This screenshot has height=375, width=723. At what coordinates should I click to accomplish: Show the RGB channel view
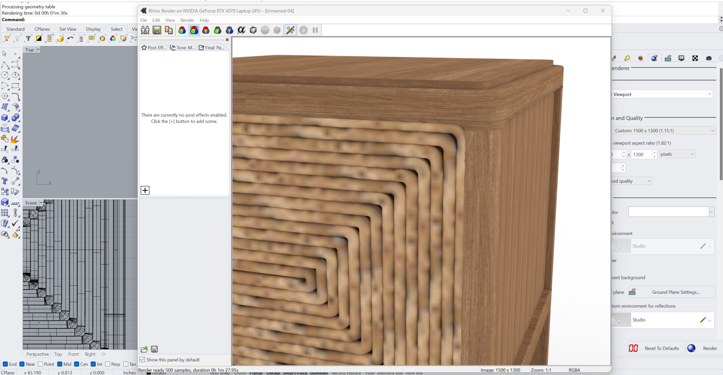coord(182,30)
